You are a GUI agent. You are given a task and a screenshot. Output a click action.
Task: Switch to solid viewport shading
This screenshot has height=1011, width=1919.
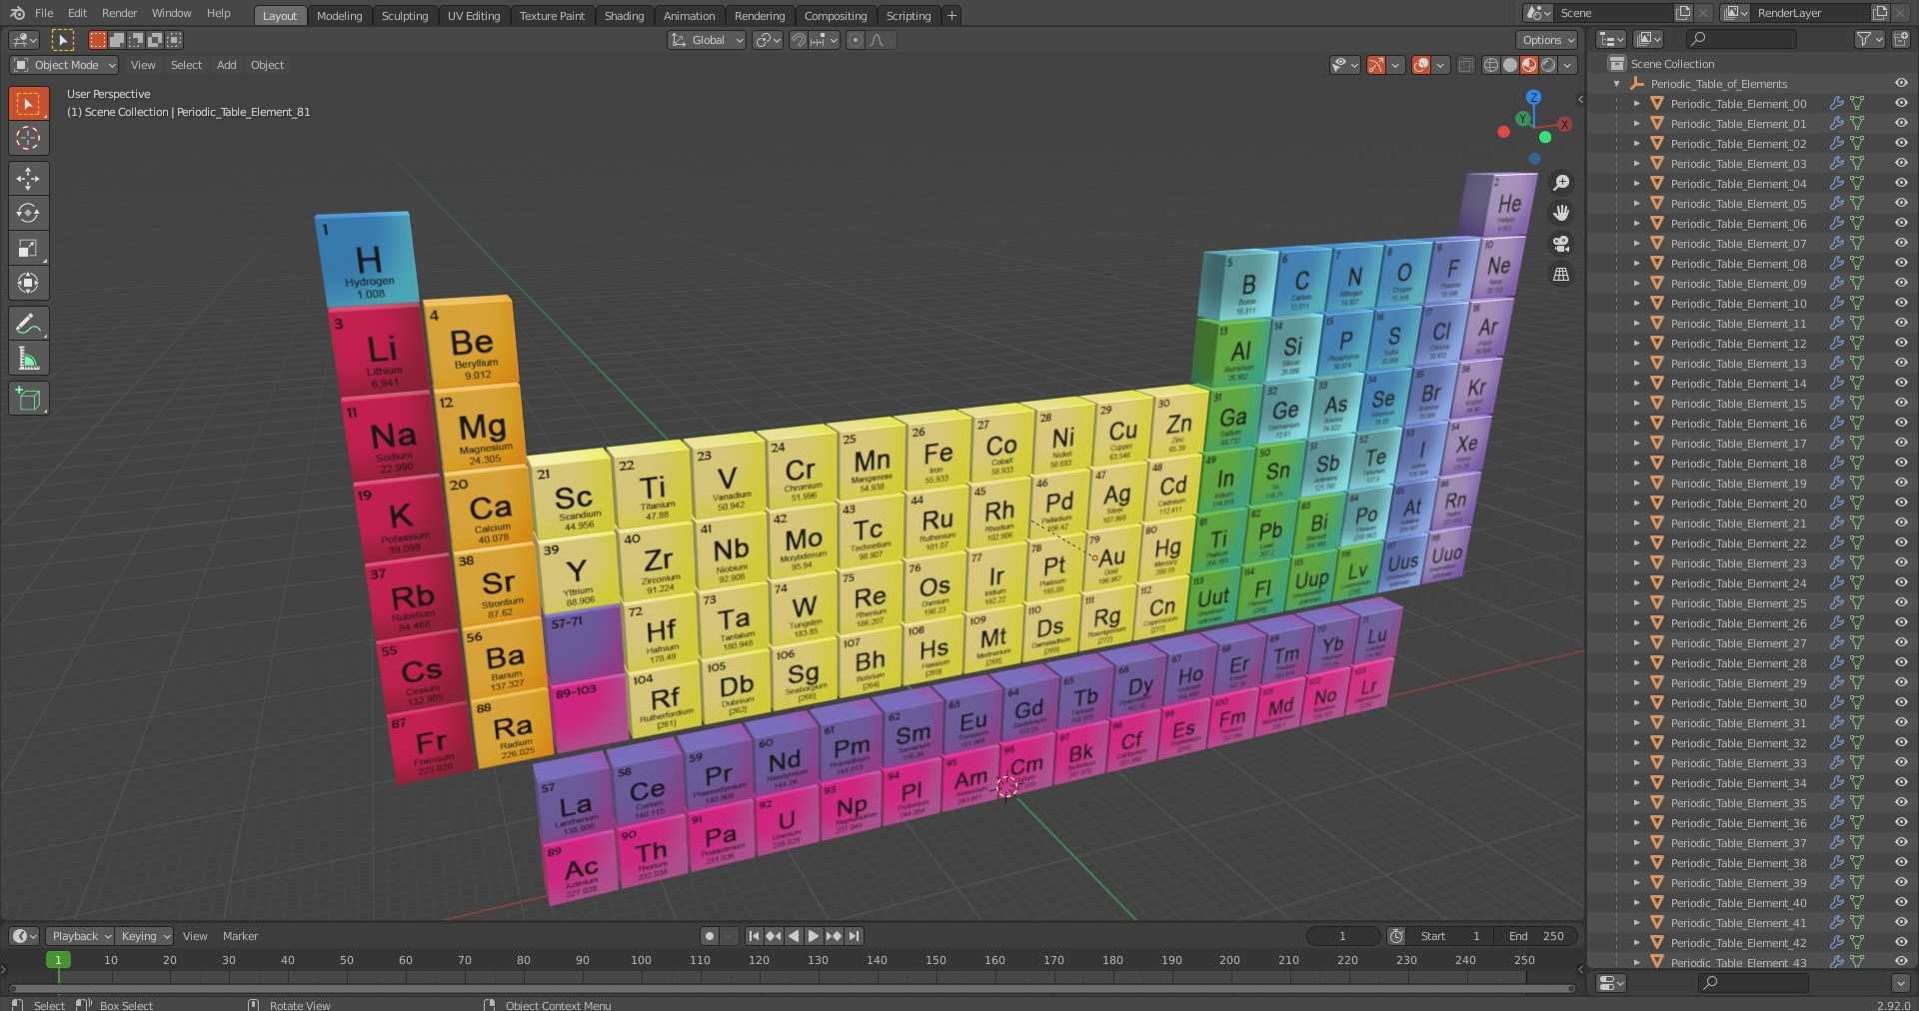[x=1510, y=65]
